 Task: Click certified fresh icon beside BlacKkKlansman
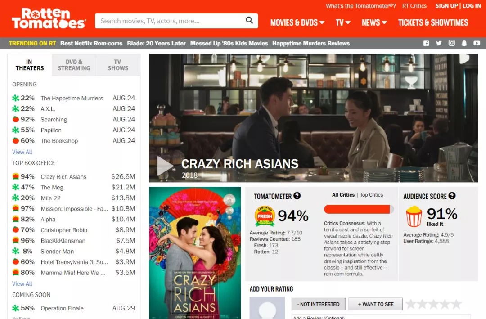point(15,241)
